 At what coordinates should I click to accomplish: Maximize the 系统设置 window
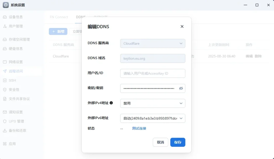[257, 5]
